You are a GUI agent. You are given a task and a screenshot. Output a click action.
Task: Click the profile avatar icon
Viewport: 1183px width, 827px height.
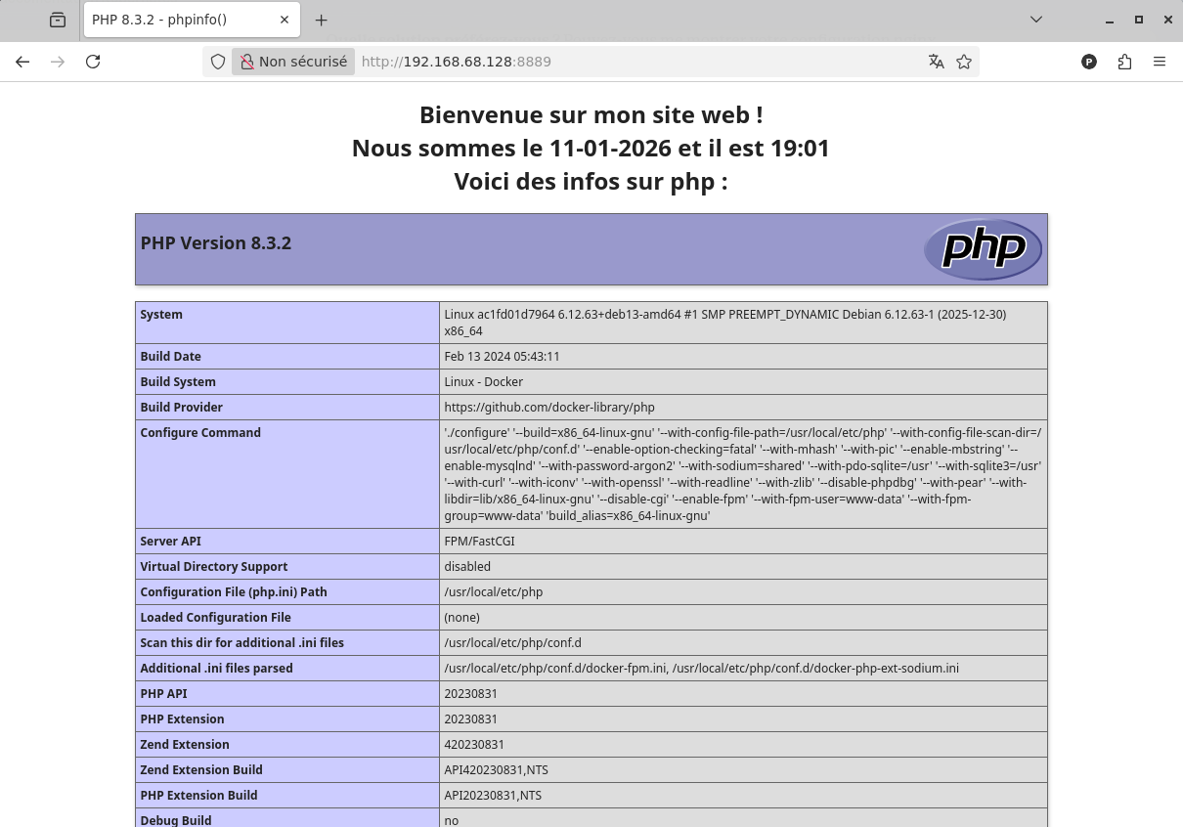pyautogui.click(x=1089, y=62)
